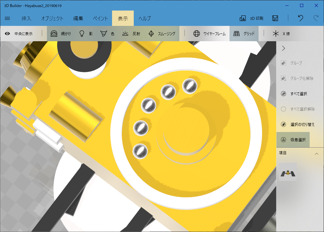Click the グループ label
Image resolution: width=324 pixels, height=232 pixels.
click(296, 63)
